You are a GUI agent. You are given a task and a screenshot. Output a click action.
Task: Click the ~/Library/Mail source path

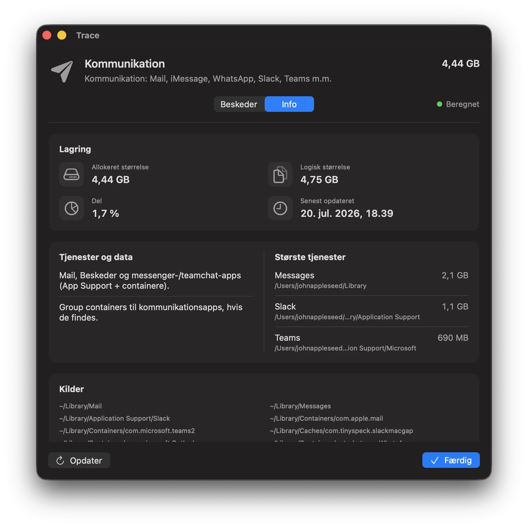click(x=81, y=406)
